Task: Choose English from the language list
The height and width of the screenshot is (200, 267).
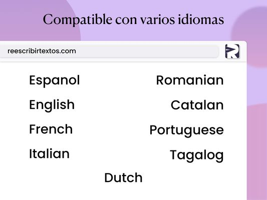Action: (x=52, y=105)
